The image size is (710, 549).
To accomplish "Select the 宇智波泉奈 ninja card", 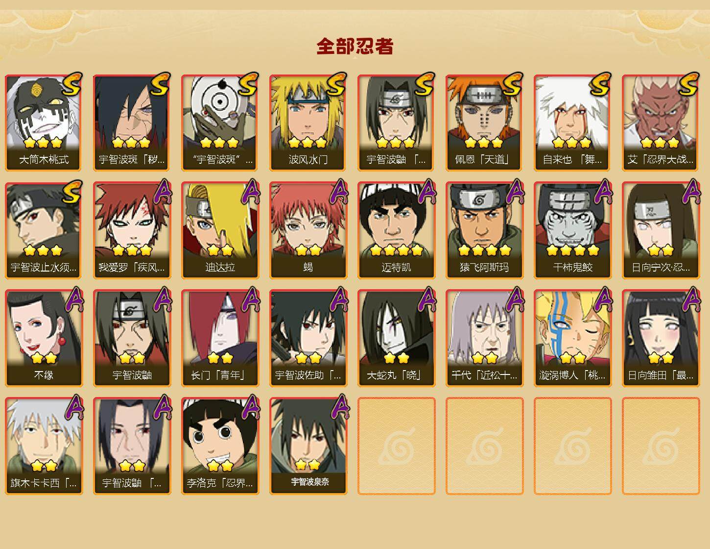I will point(308,446).
